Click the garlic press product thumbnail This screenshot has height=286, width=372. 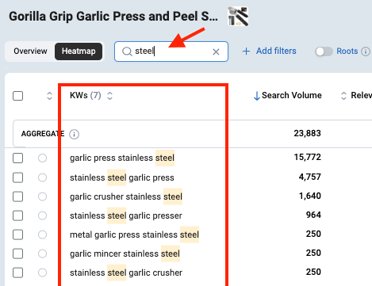(x=238, y=17)
